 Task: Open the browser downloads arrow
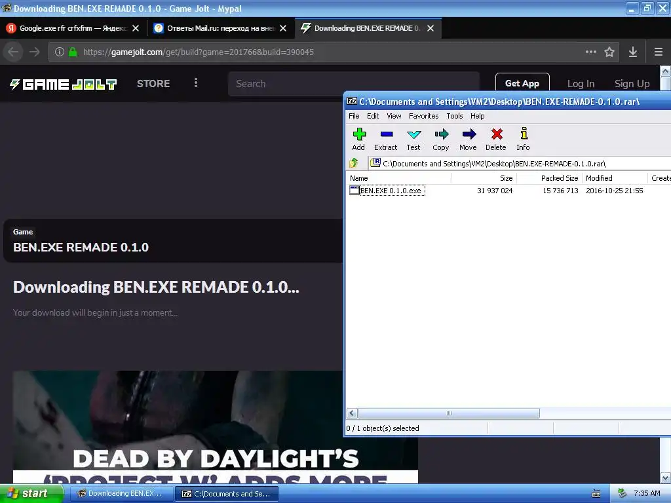click(633, 52)
